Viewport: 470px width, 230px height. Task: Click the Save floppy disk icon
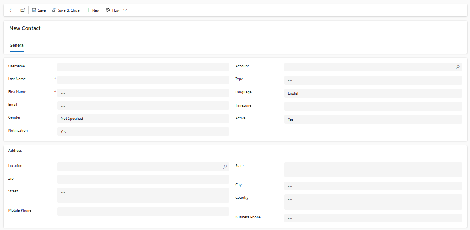(x=34, y=10)
